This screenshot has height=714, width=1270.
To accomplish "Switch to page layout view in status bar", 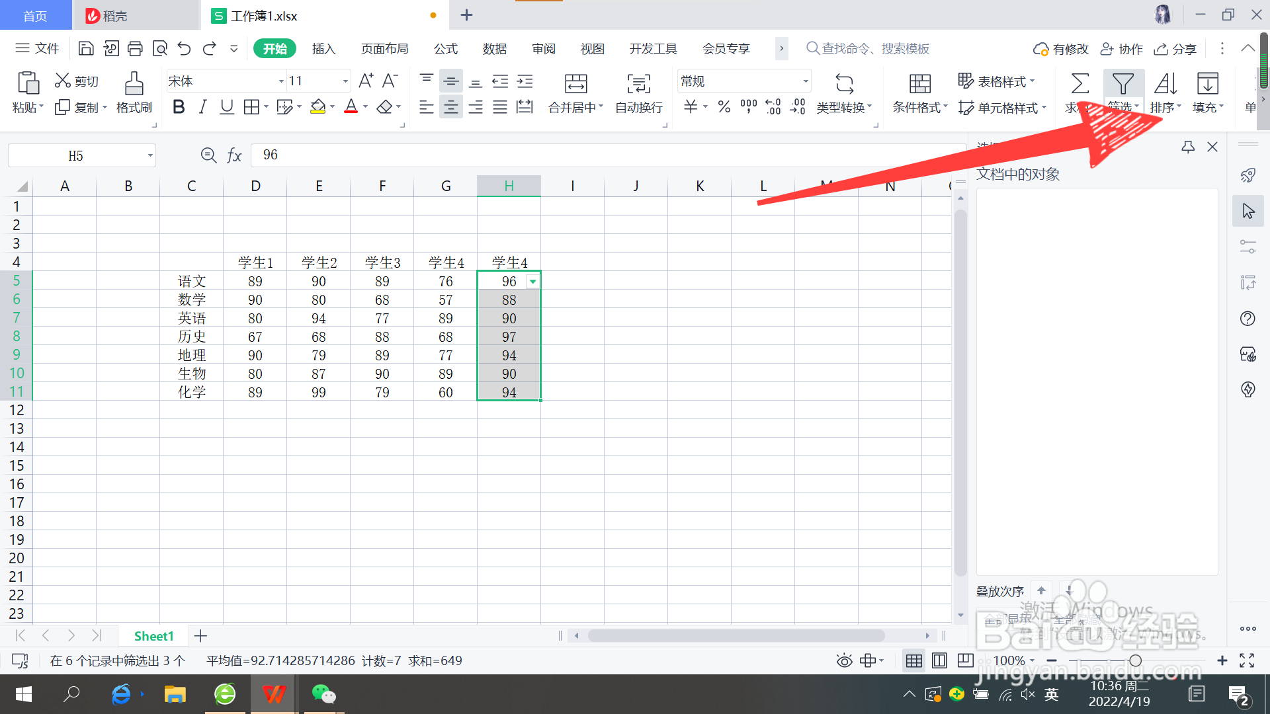I will coord(939,660).
